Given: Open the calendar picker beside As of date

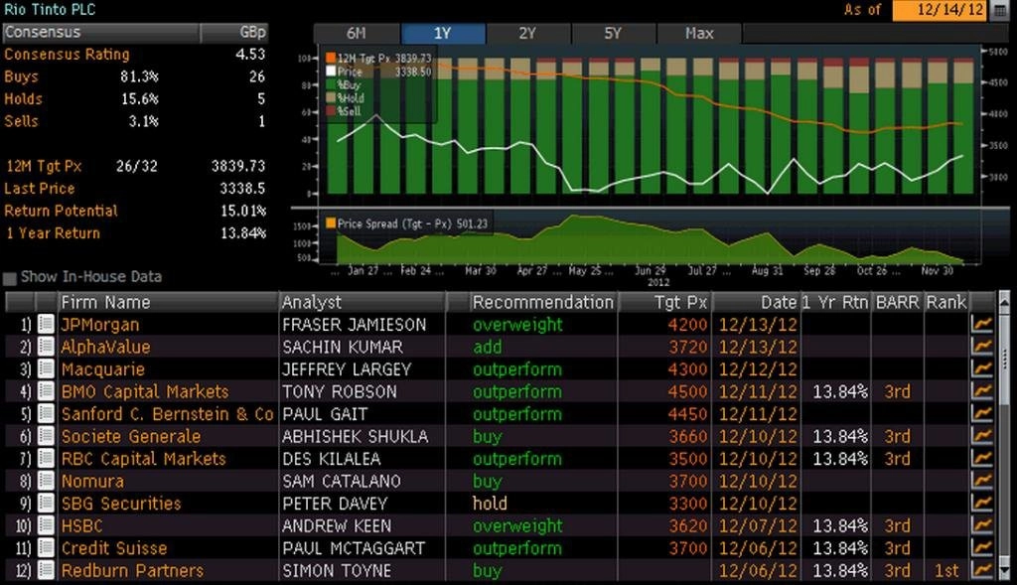Looking at the screenshot, I should click(x=1001, y=10).
